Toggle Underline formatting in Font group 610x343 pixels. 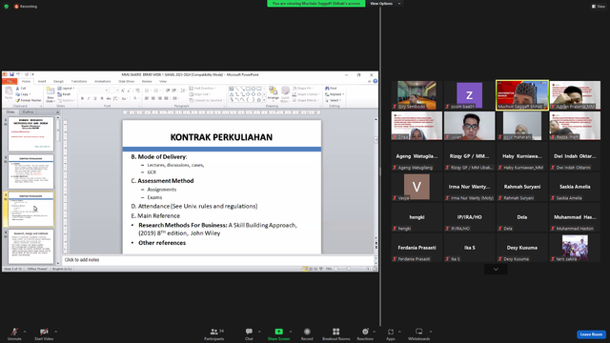tap(95, 98)
